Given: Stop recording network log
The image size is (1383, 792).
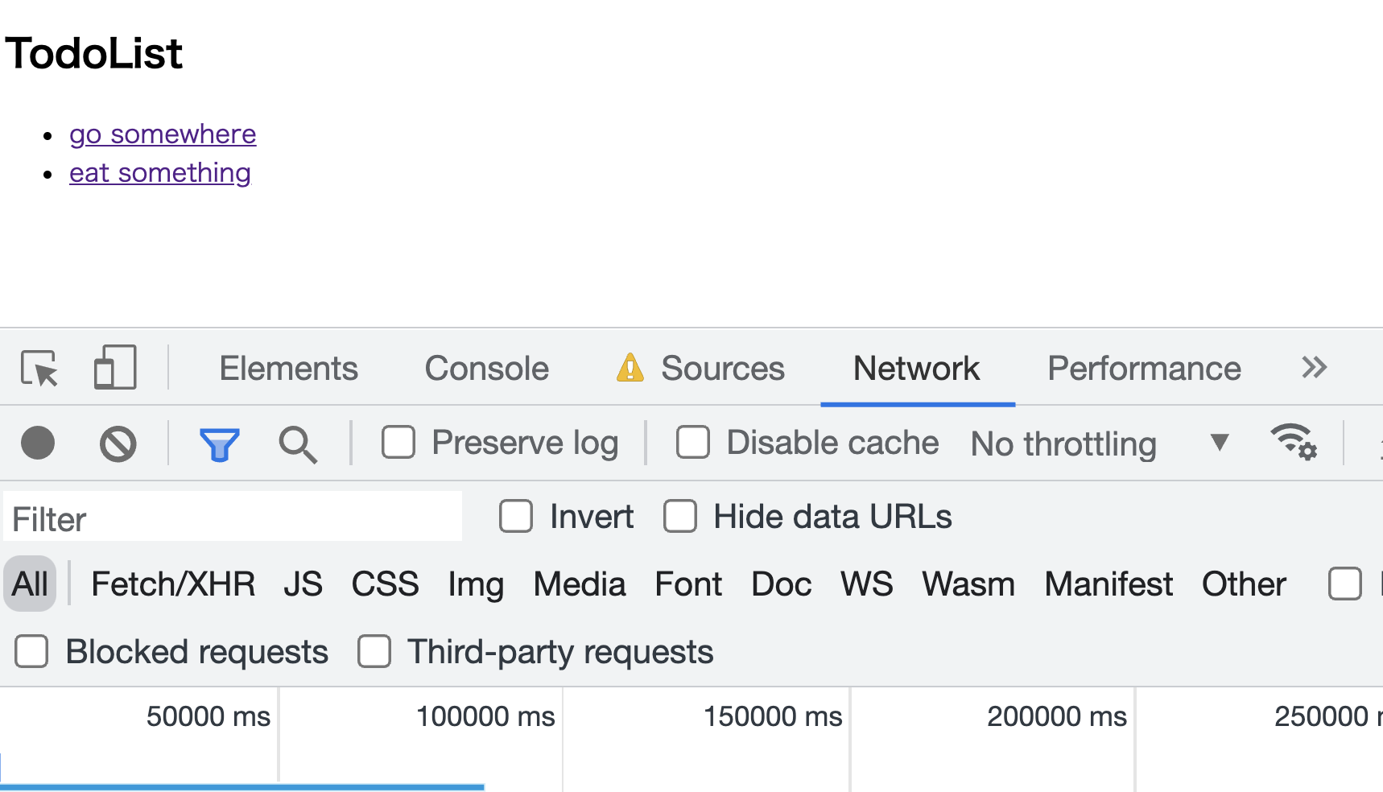Looking at the screenshot, I should 38,443.
